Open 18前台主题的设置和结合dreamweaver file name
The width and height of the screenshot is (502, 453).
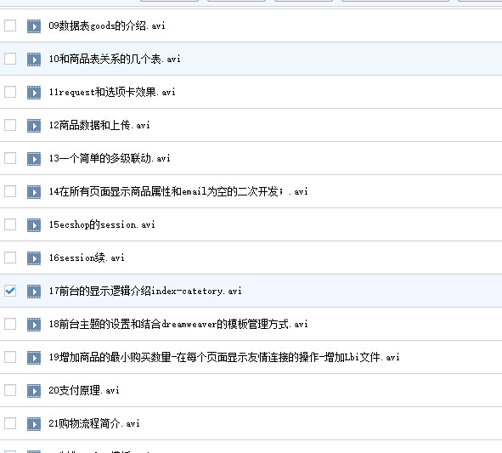pos(178,324)
